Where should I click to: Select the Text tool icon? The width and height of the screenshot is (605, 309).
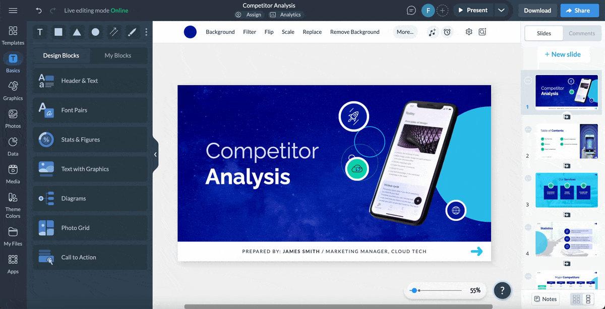40,32
